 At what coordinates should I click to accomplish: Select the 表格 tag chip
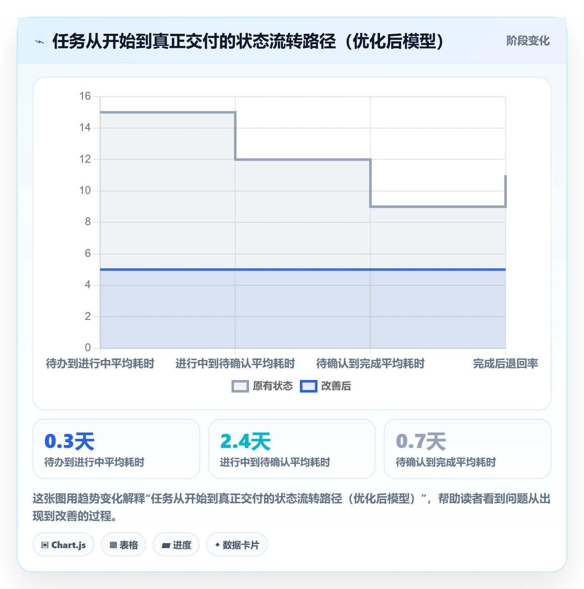click(x=123, y=545)
